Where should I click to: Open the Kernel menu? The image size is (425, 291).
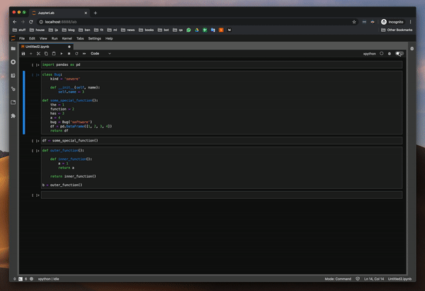pos(67,38)
